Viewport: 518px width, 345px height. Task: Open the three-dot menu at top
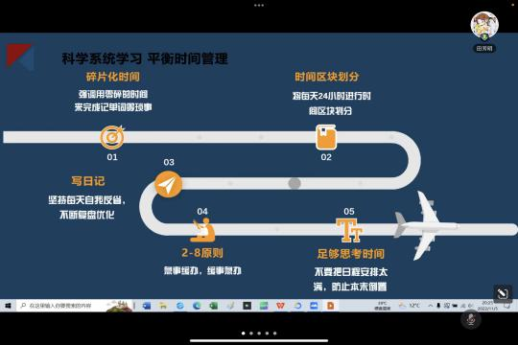pyautogui.click(x=259, y=6)
